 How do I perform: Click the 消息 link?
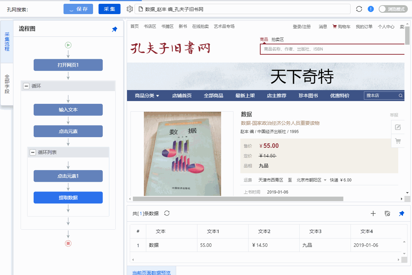(x=323, y=26)
